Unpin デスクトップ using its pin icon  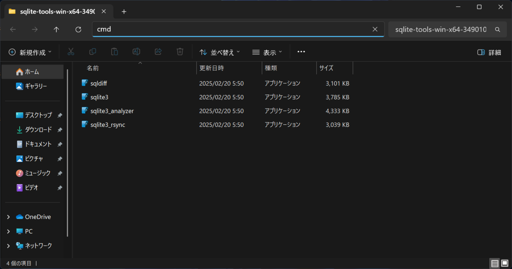coord(60,115)
